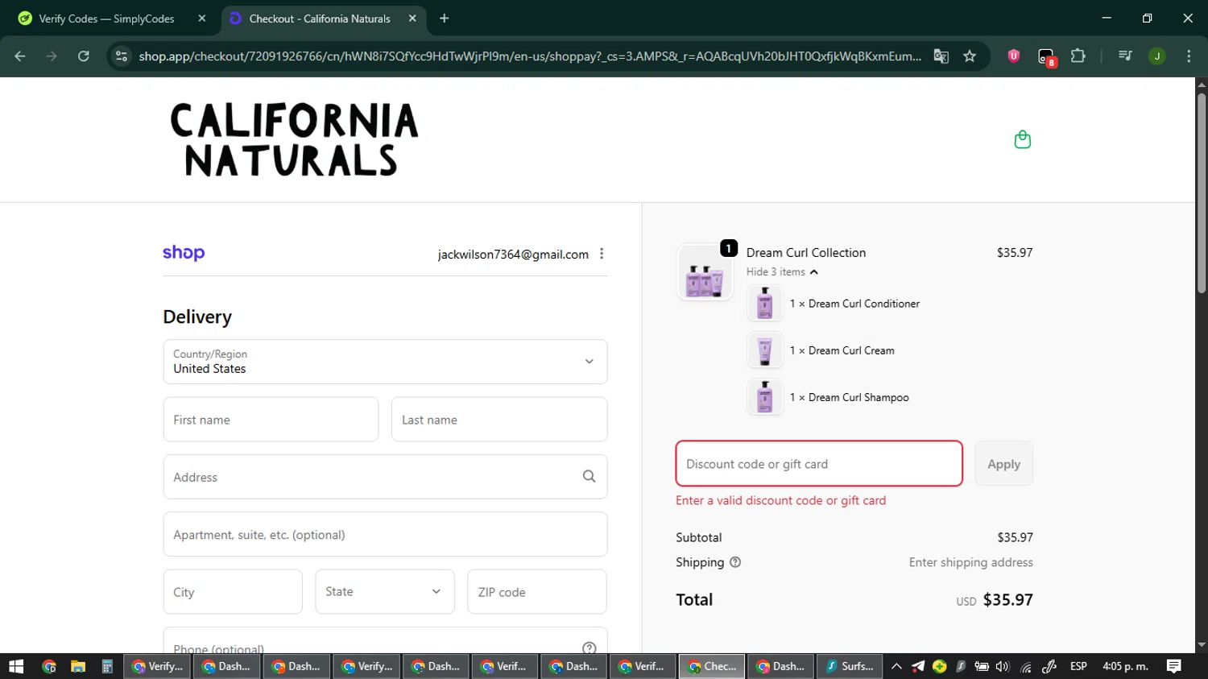Click phone field help icon
The width and height of the screenshot is (1208, 679).
click(589, 648)
